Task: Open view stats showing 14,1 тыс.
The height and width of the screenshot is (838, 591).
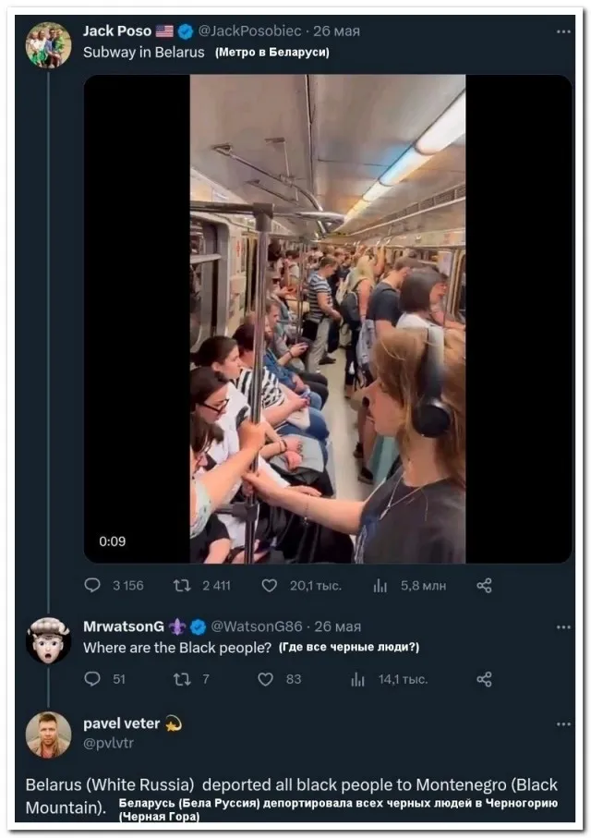Action: [358, 679]
